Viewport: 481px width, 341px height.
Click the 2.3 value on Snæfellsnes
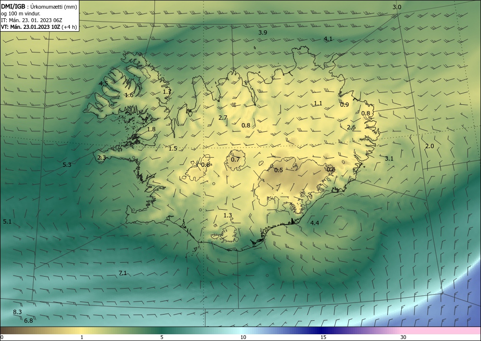click(101, 158)
